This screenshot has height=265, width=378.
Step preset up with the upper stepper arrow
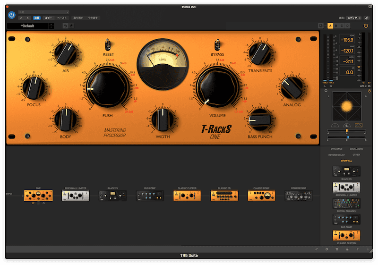tap(51, 25)
